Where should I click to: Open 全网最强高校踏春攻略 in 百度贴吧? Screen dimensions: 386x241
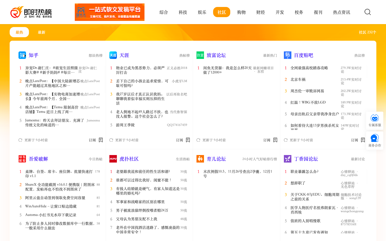309,68
